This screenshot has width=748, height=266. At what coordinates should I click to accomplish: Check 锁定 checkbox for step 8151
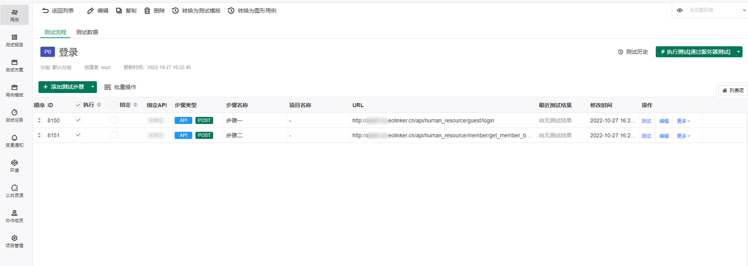pyautogui.click(x=115, y=135)
